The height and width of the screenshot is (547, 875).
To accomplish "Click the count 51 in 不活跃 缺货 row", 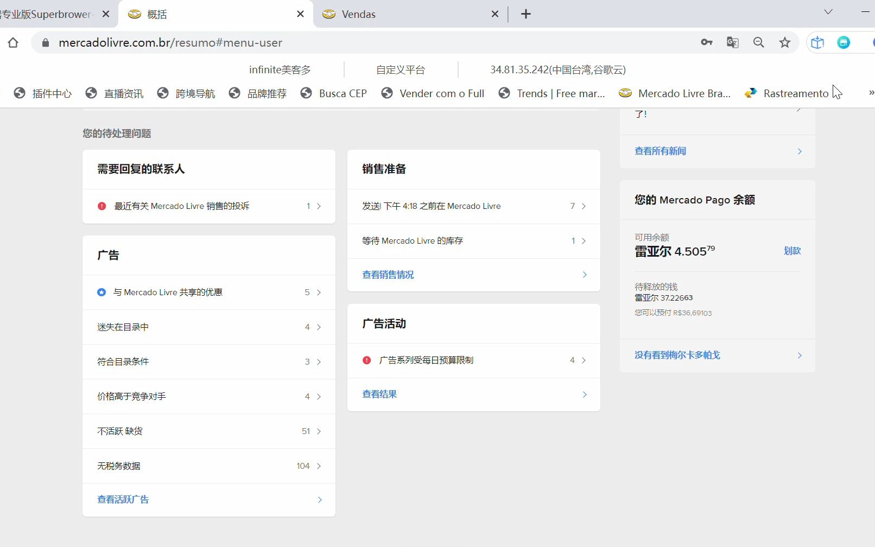I will coord(306,431).
